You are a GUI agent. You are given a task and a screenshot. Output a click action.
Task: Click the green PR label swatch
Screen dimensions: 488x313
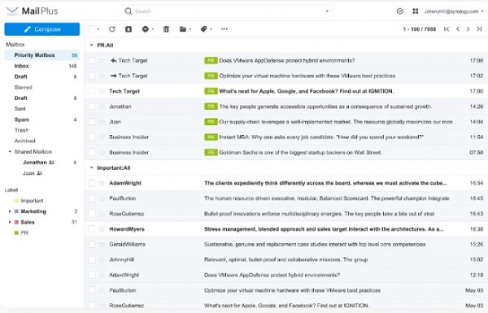[x=16, y=233]
